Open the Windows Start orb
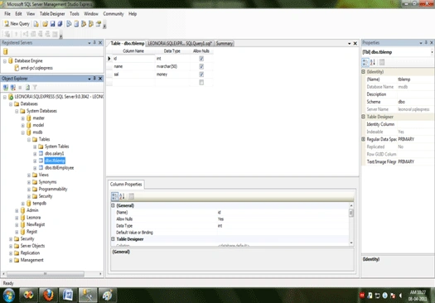The height and width of the screenshot is (303, 435). (x=8, y=296)
